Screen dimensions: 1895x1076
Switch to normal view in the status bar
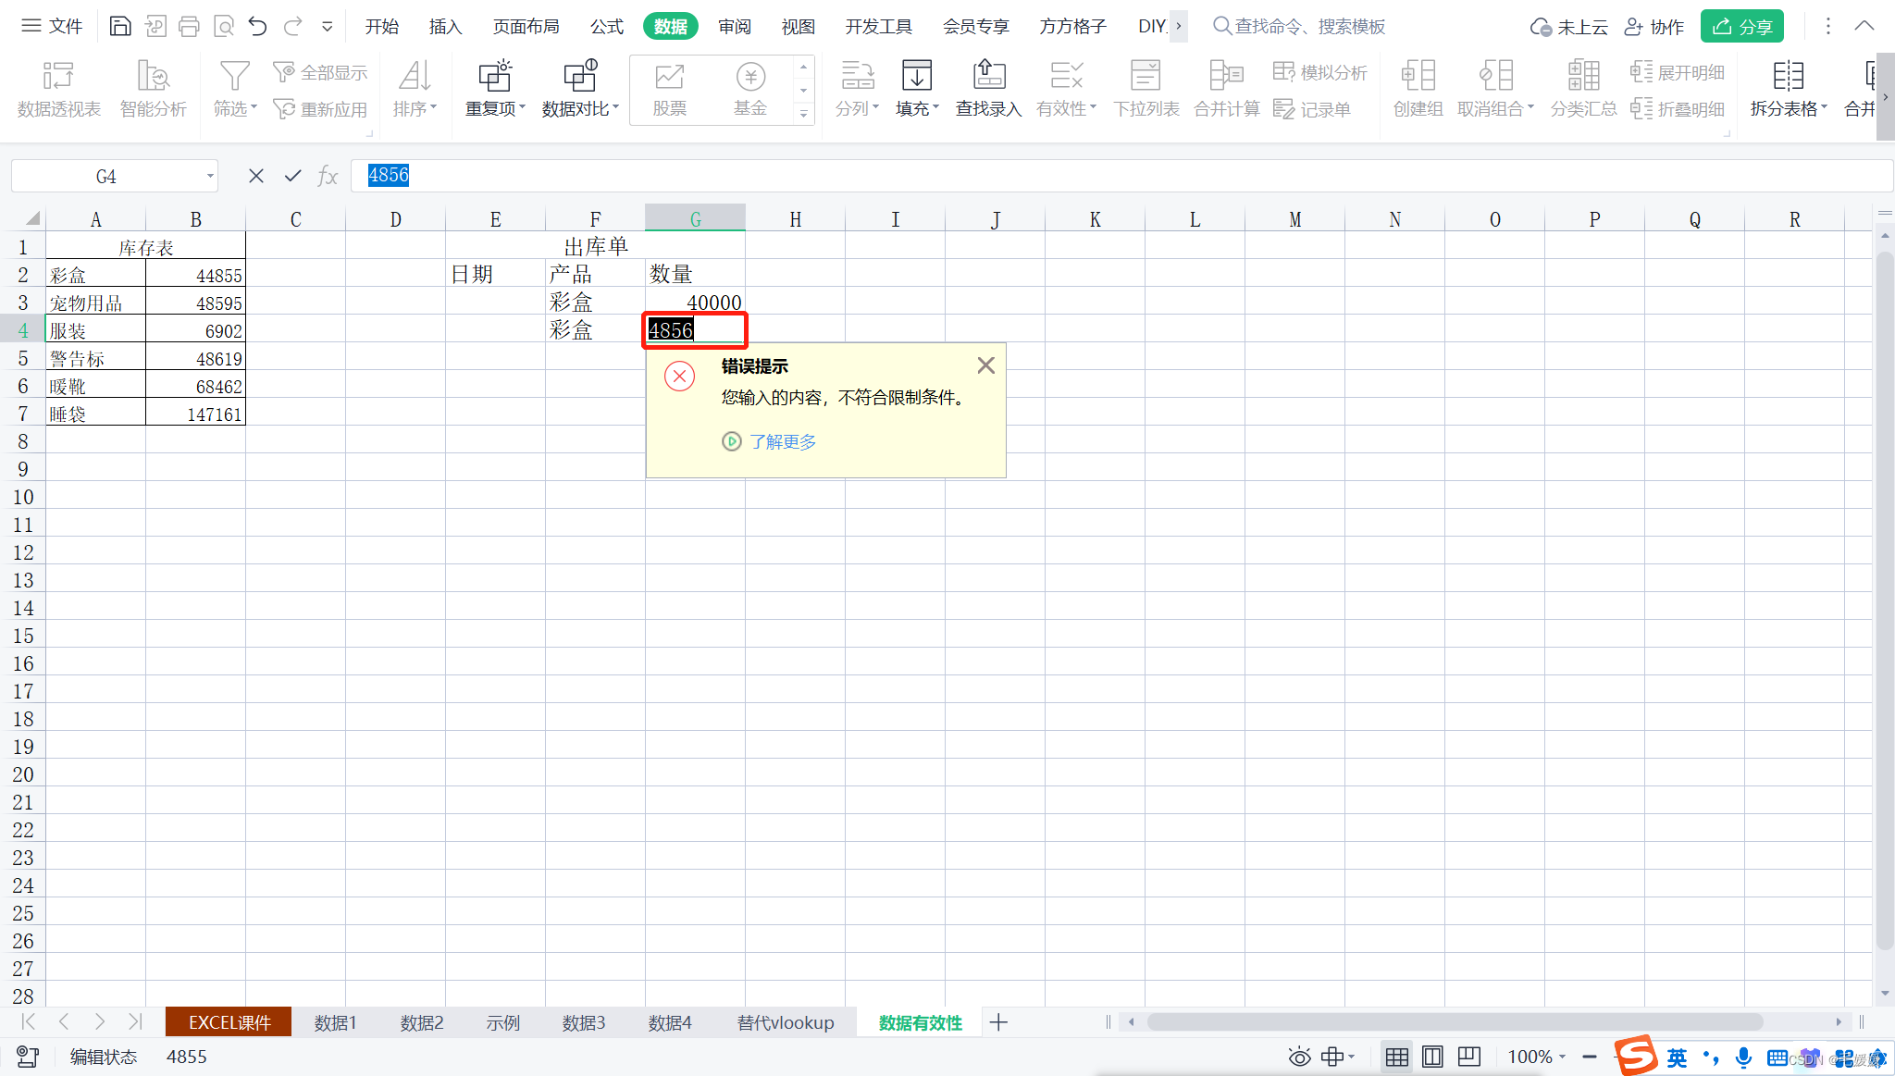tap(1397, 1057)
